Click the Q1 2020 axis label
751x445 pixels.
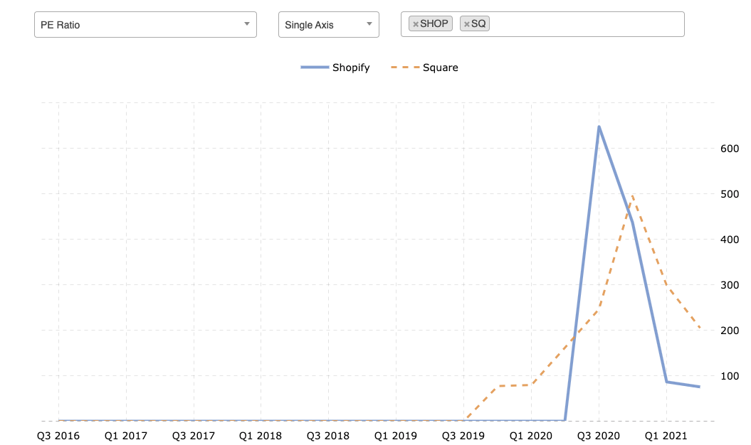(530, 436)
